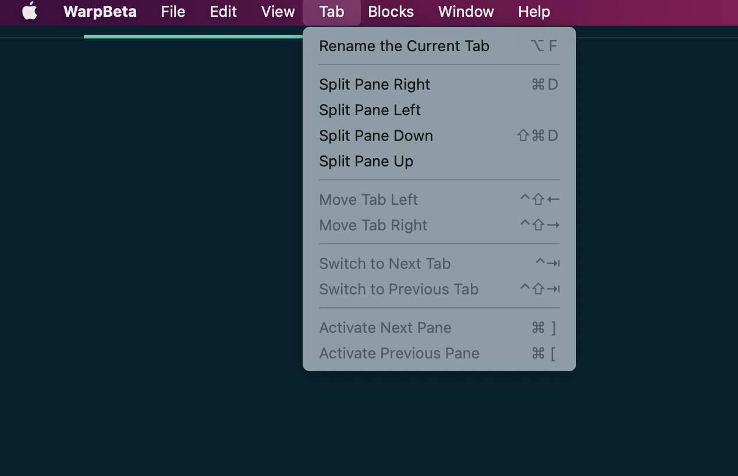Screen dimensions: 738x476
Task: Open the Apple menu
Action: tap(29, 12)
